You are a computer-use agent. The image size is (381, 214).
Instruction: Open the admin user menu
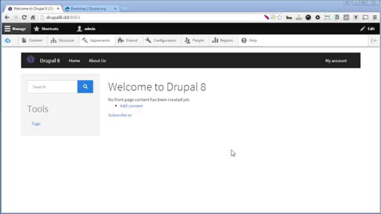86,29
